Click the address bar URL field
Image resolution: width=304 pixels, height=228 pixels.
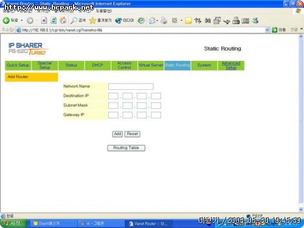(142, 30)
